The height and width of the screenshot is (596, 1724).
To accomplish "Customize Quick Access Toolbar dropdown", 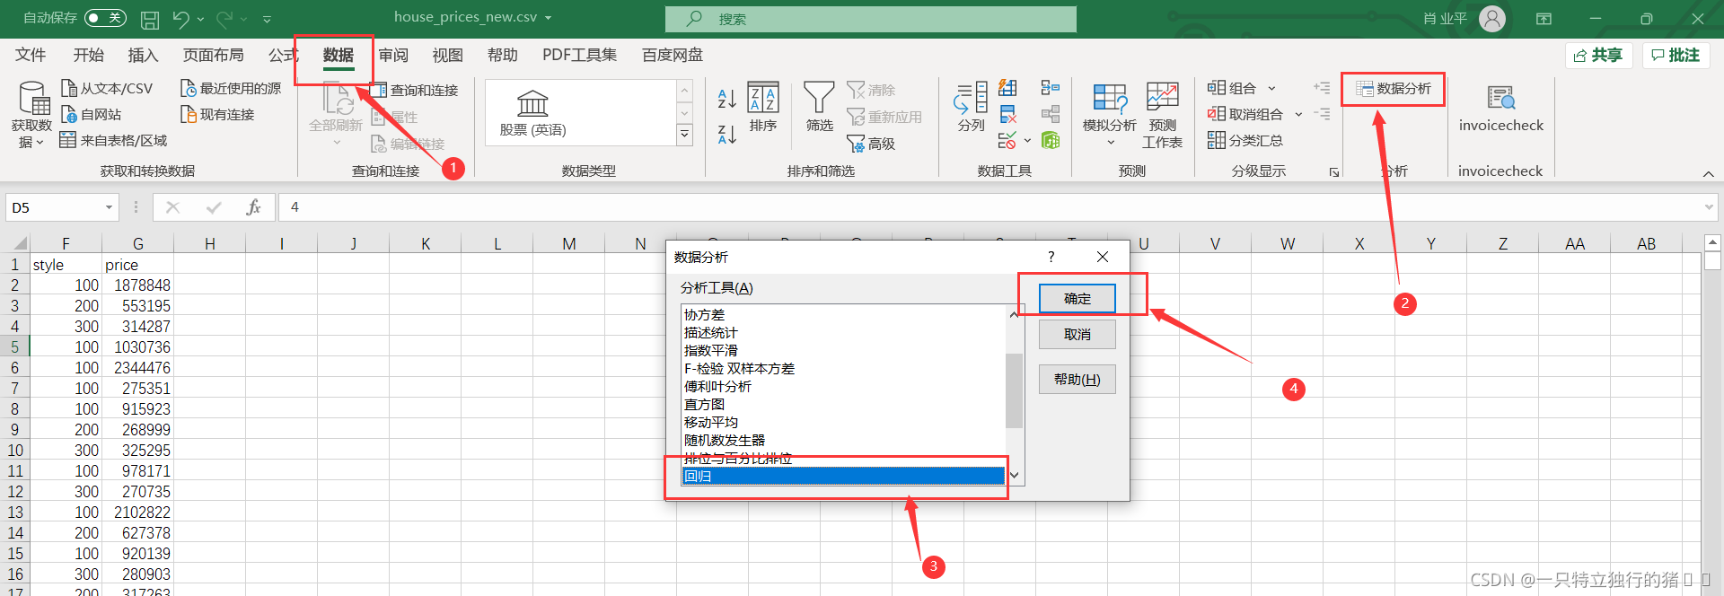I will pyautogui.click(x=267, y=19).
